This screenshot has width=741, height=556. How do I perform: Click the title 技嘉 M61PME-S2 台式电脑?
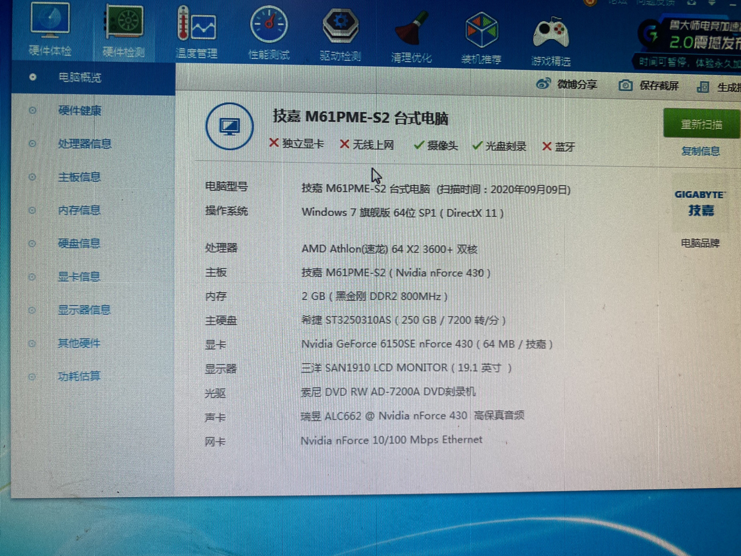coord(360,117)
